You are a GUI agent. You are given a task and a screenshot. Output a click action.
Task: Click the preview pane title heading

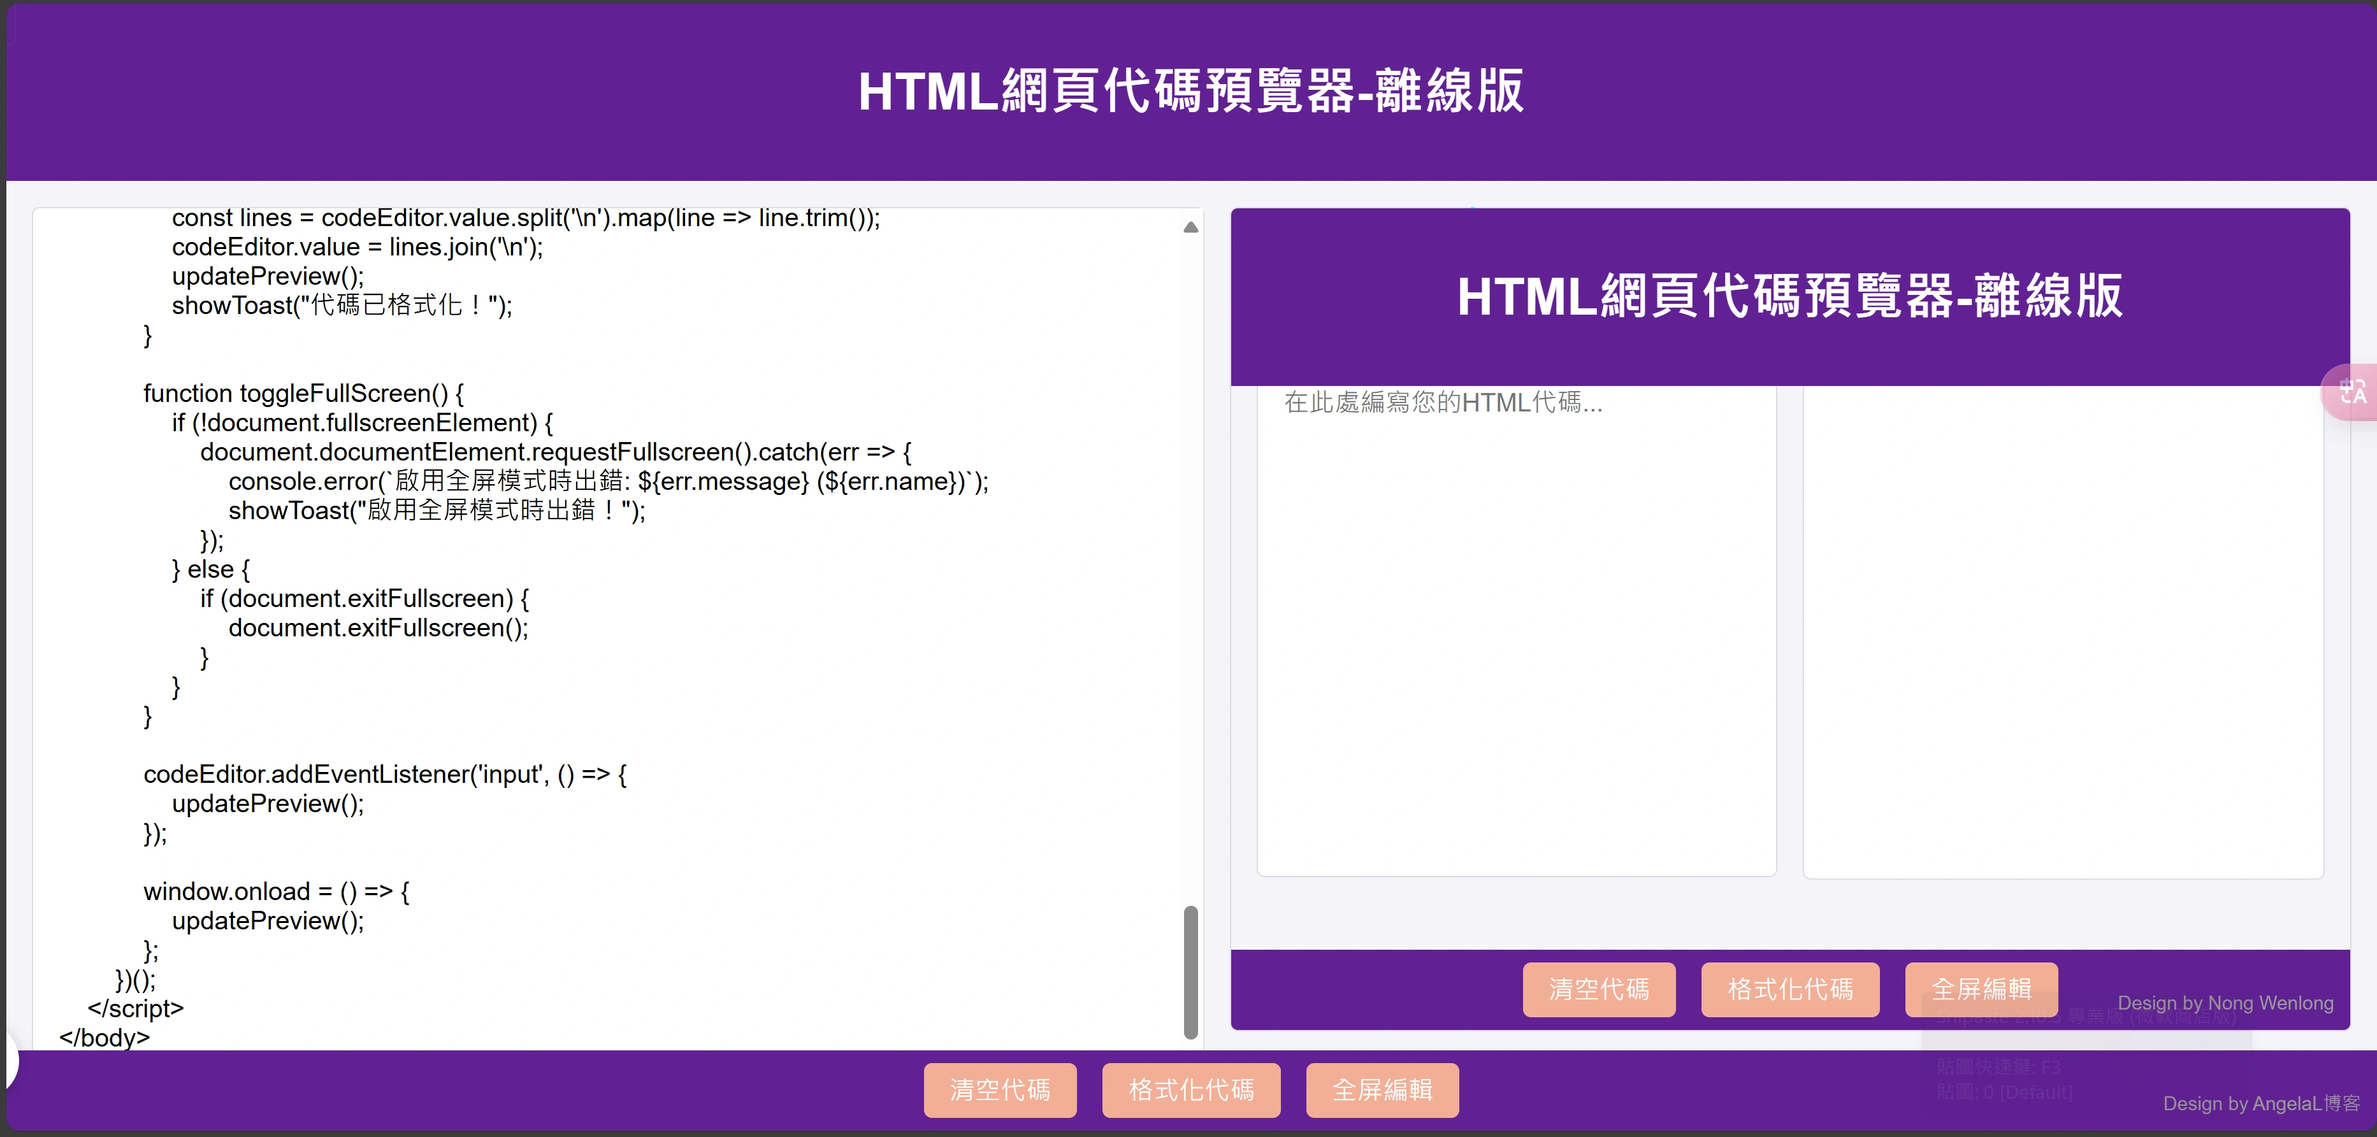[1789, 296]
